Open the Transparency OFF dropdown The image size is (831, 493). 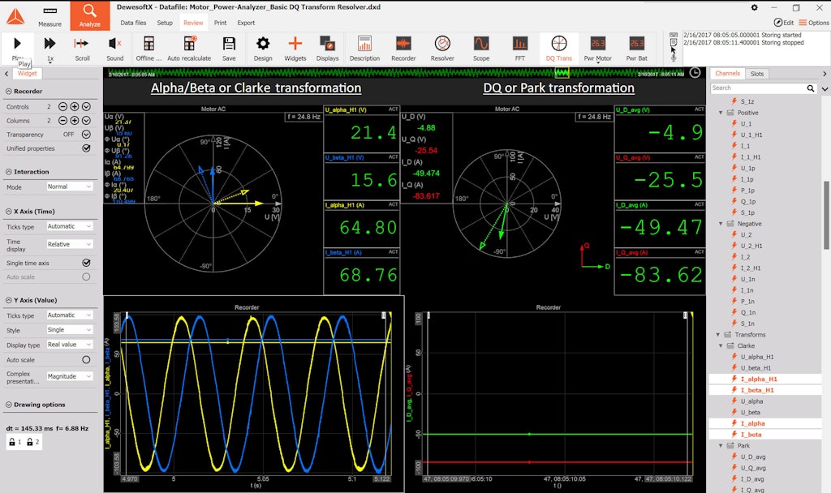(x=86, y=135)
